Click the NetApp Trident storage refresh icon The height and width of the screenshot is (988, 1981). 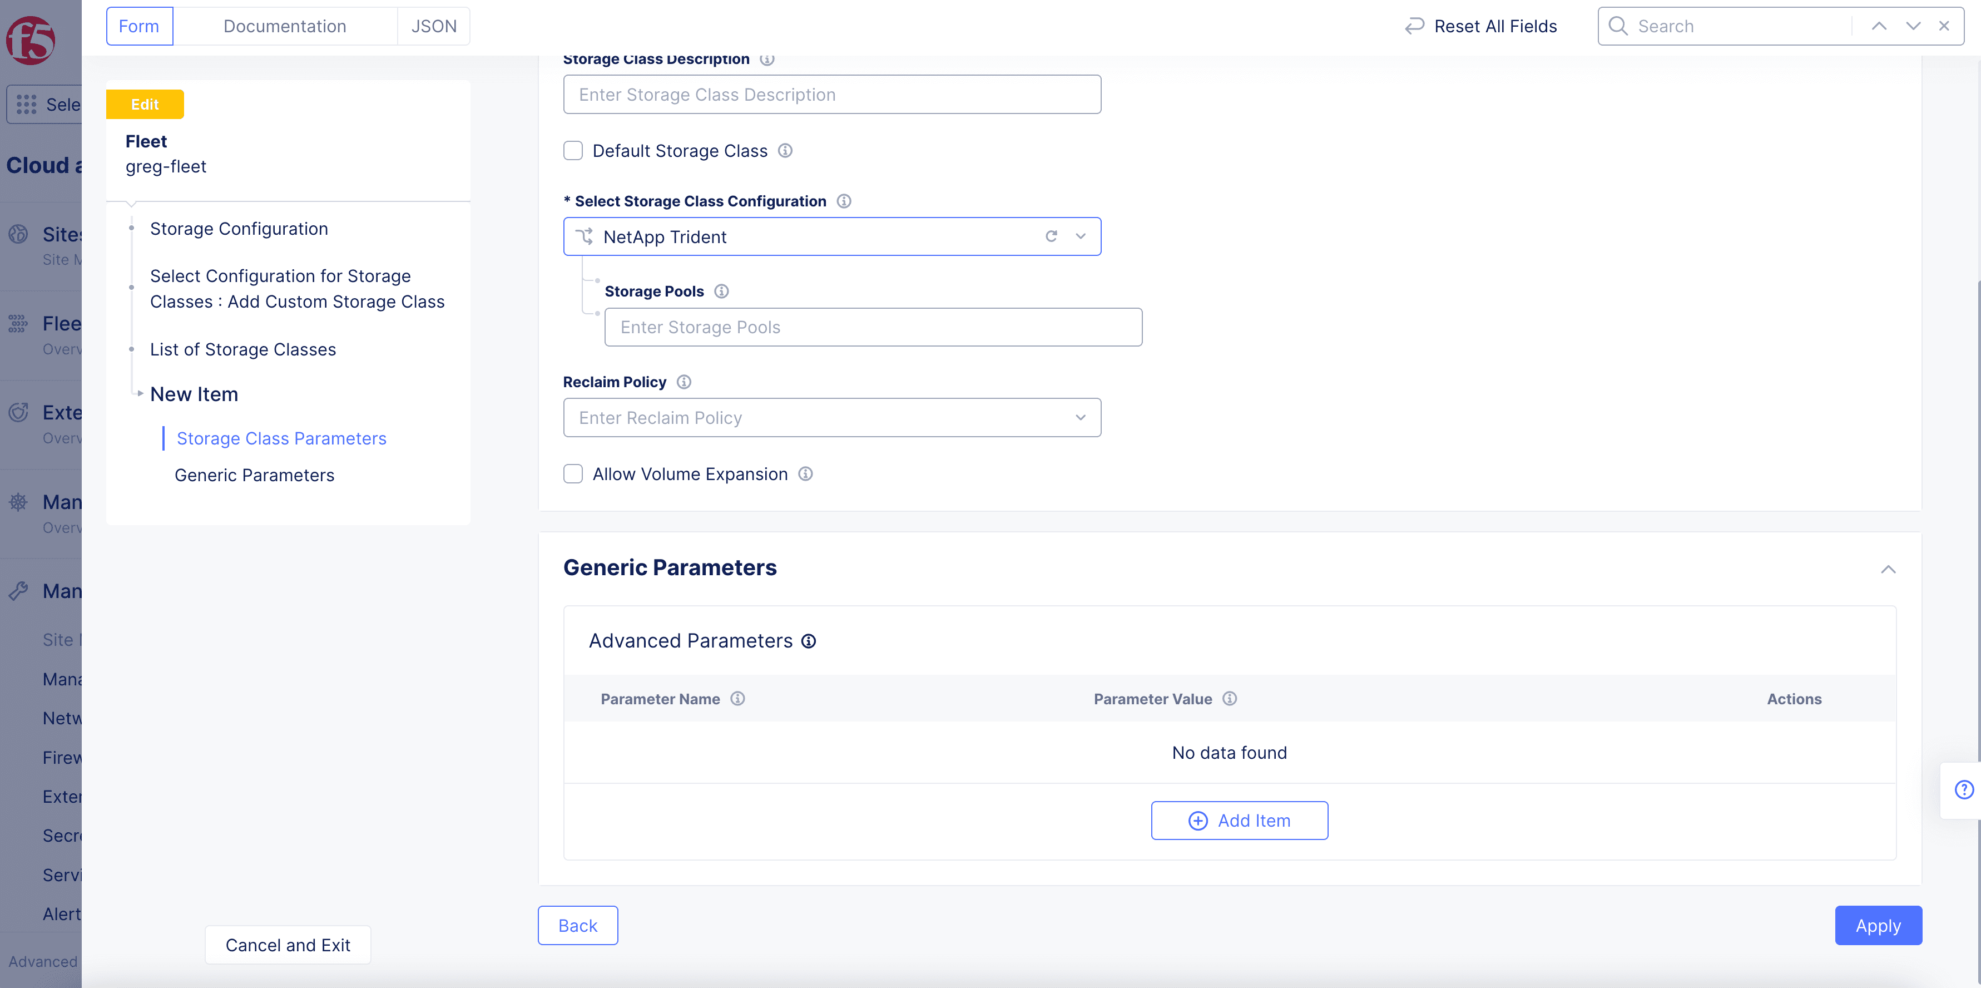[x=1051, y=236]
